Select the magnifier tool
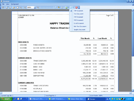Viewport: 134px width, 101px height. (21, 8)
